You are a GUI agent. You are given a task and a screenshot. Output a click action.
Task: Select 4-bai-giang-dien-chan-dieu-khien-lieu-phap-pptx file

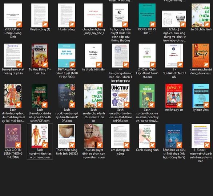pos(120,56)
